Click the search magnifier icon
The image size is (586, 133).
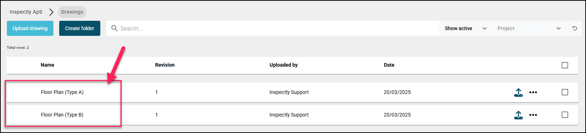coord(114,28)
